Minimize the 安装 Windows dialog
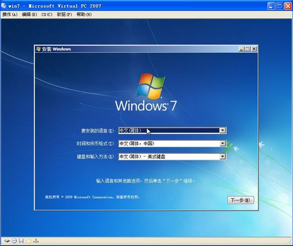 241,49
